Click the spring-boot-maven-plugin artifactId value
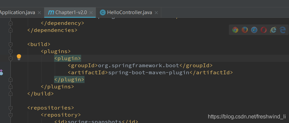 (149, 73)
